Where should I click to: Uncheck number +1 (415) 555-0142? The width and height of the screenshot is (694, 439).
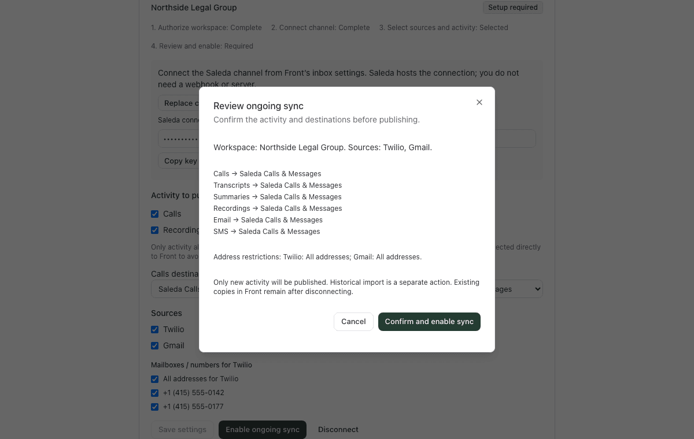[155, 393]
